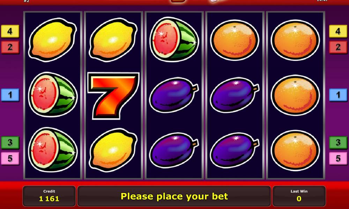The image size is (349, 209).
Task: Click the Credit display panel
Action: [x=49, y=196]
